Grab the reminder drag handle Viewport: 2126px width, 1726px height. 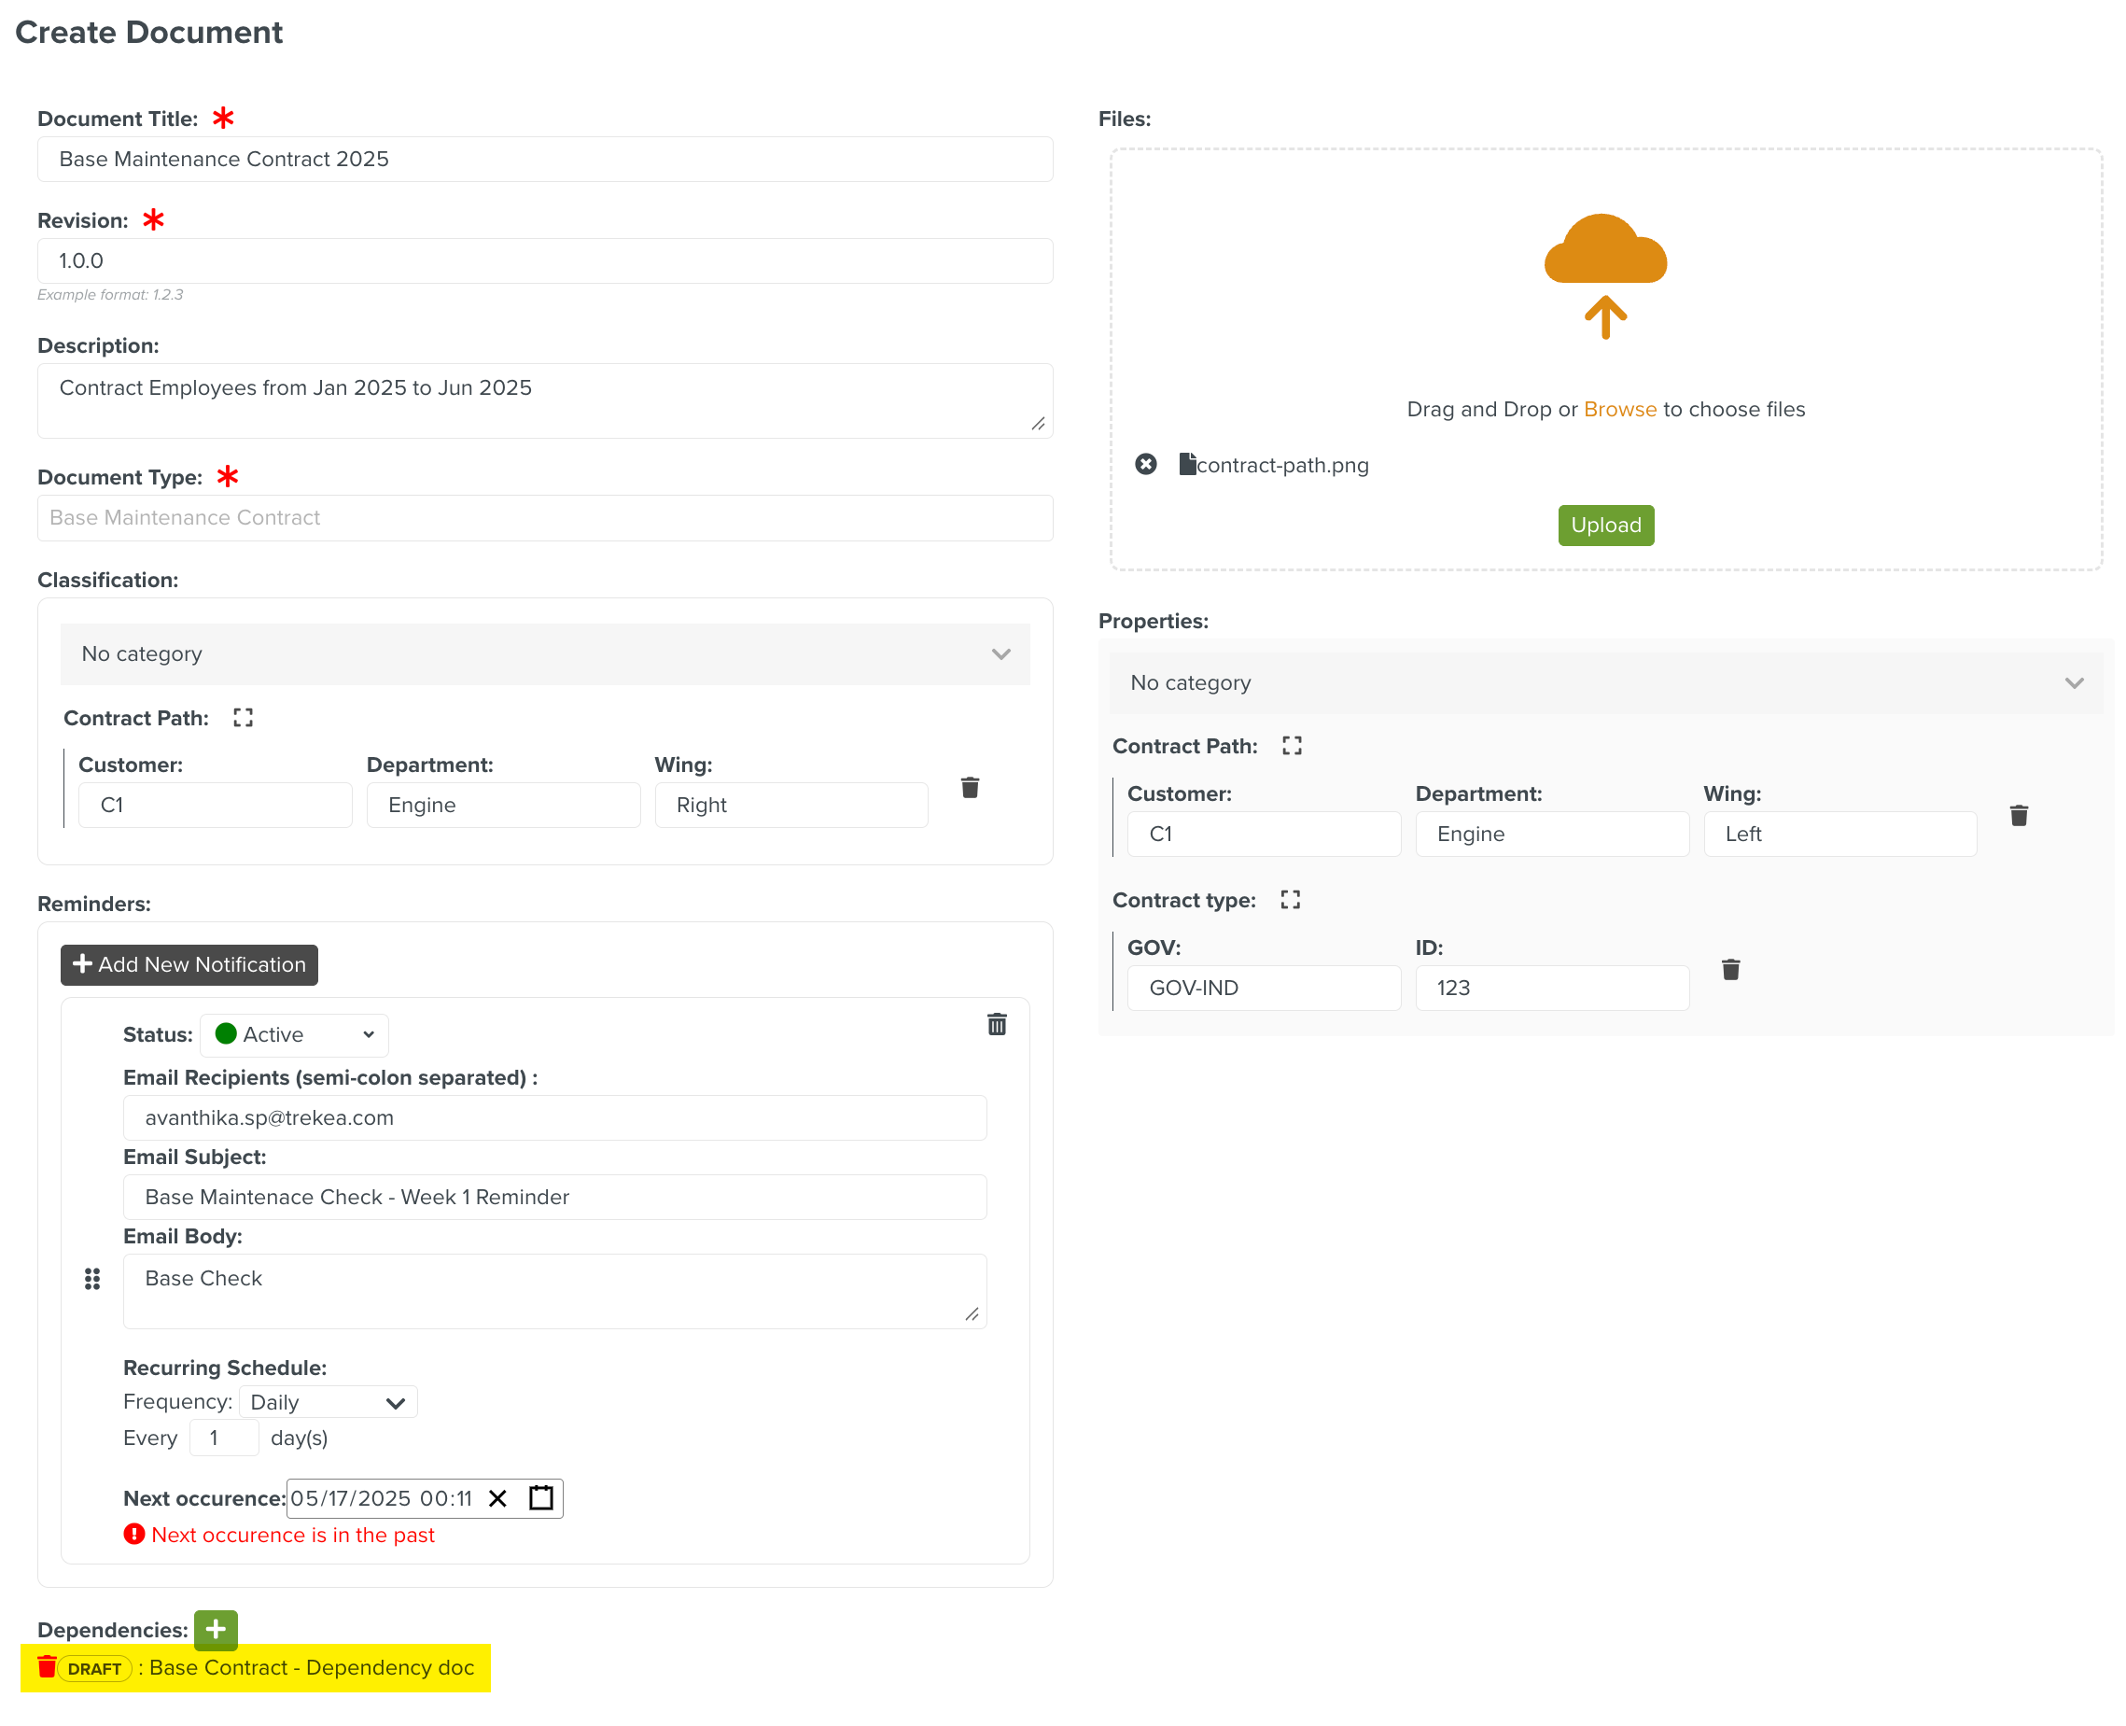[92, 1279]
